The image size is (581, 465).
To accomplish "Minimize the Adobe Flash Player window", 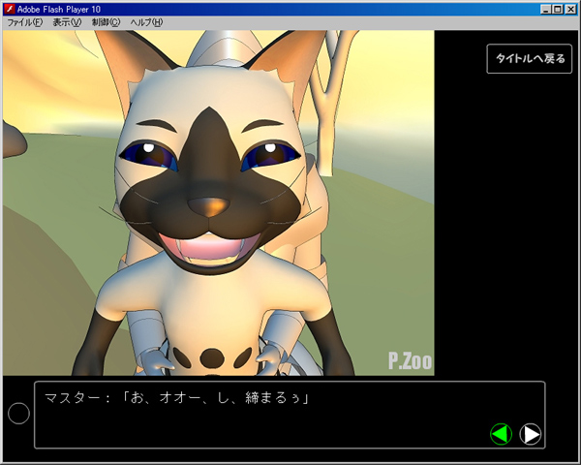I will coord(545,10).
